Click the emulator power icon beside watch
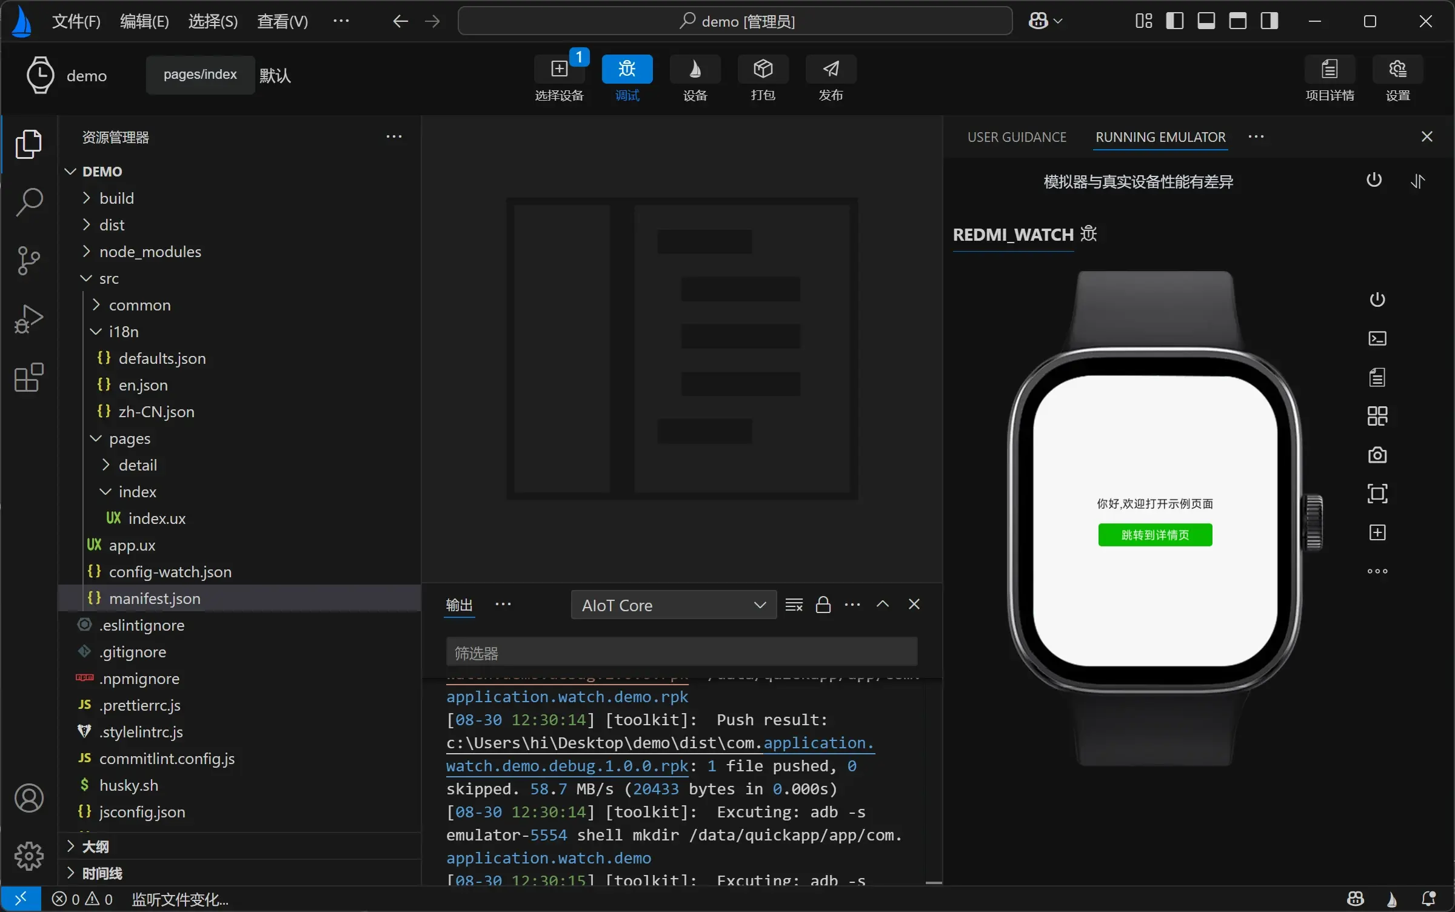 (x=1377, y=300)
